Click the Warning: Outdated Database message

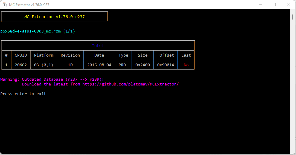pos(52,79)
